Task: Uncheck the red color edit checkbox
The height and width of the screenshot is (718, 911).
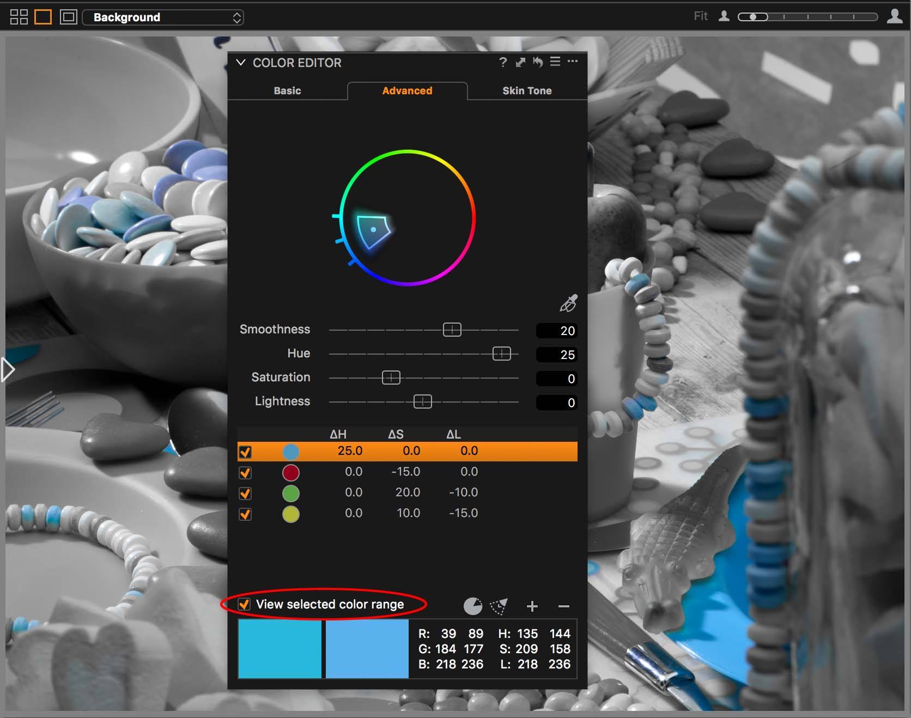Action: (x=245, y=472)
